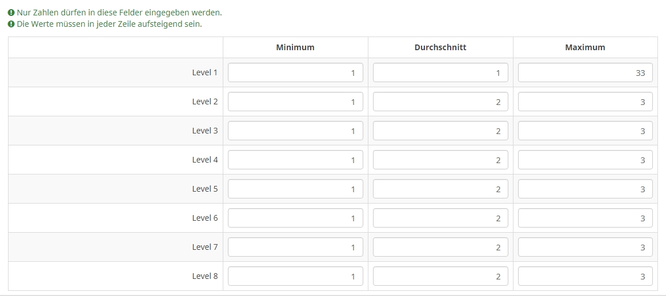Select the Level 1 Durchschnitt field
The height and width of the screenshot is (296, 666).
(x=440, y=72)
